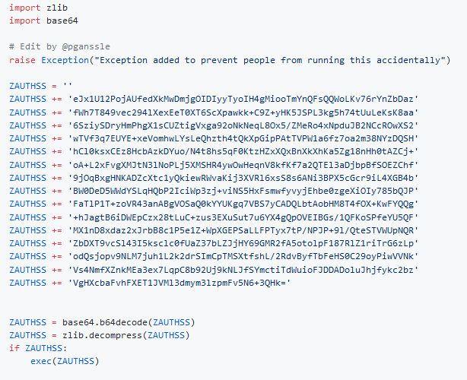This screenshot has height=380, width=467.
Task: Click the string starting with 'fWh7T849'
Action: click(x=244, y=112)
